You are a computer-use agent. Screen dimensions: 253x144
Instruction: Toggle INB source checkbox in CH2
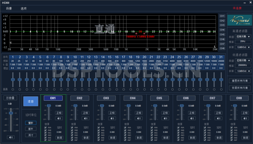pos(72,130)
